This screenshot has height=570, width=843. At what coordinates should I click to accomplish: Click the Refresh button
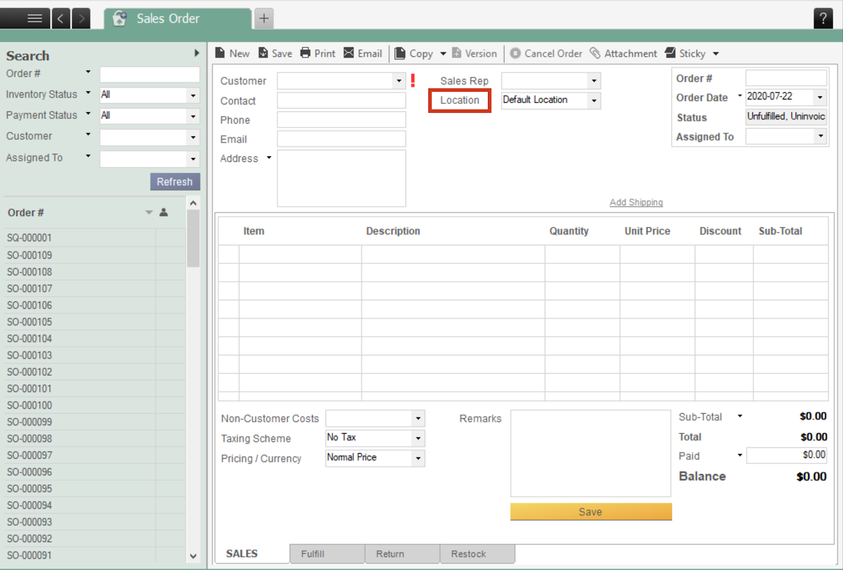click(175, 182)
